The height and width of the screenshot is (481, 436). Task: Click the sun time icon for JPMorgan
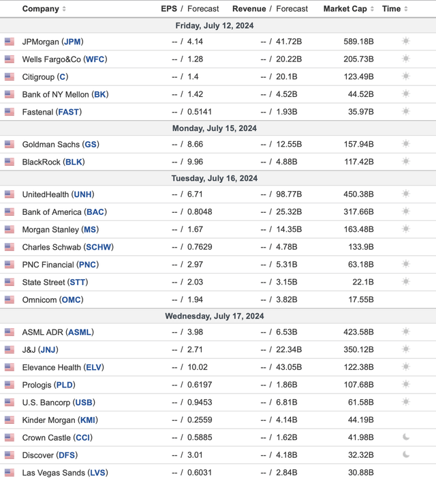click(405, 41)
